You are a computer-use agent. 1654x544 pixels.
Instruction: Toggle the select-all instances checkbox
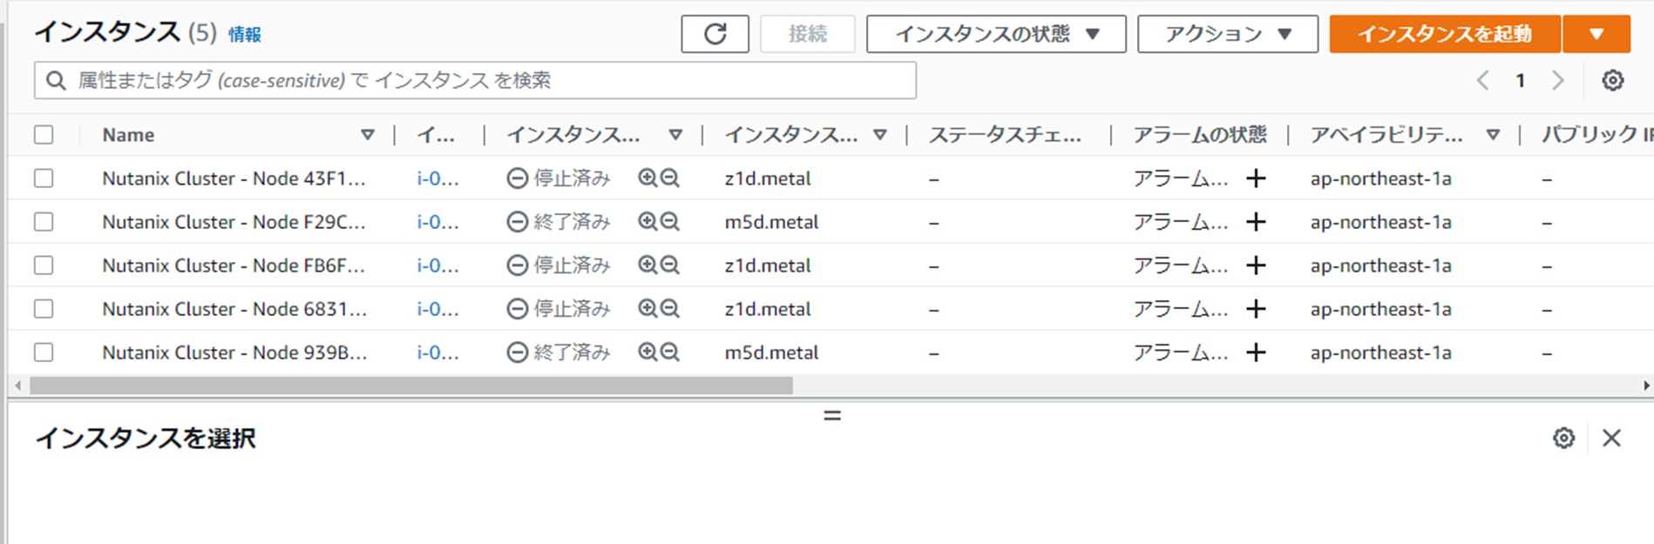click(44, 135)
